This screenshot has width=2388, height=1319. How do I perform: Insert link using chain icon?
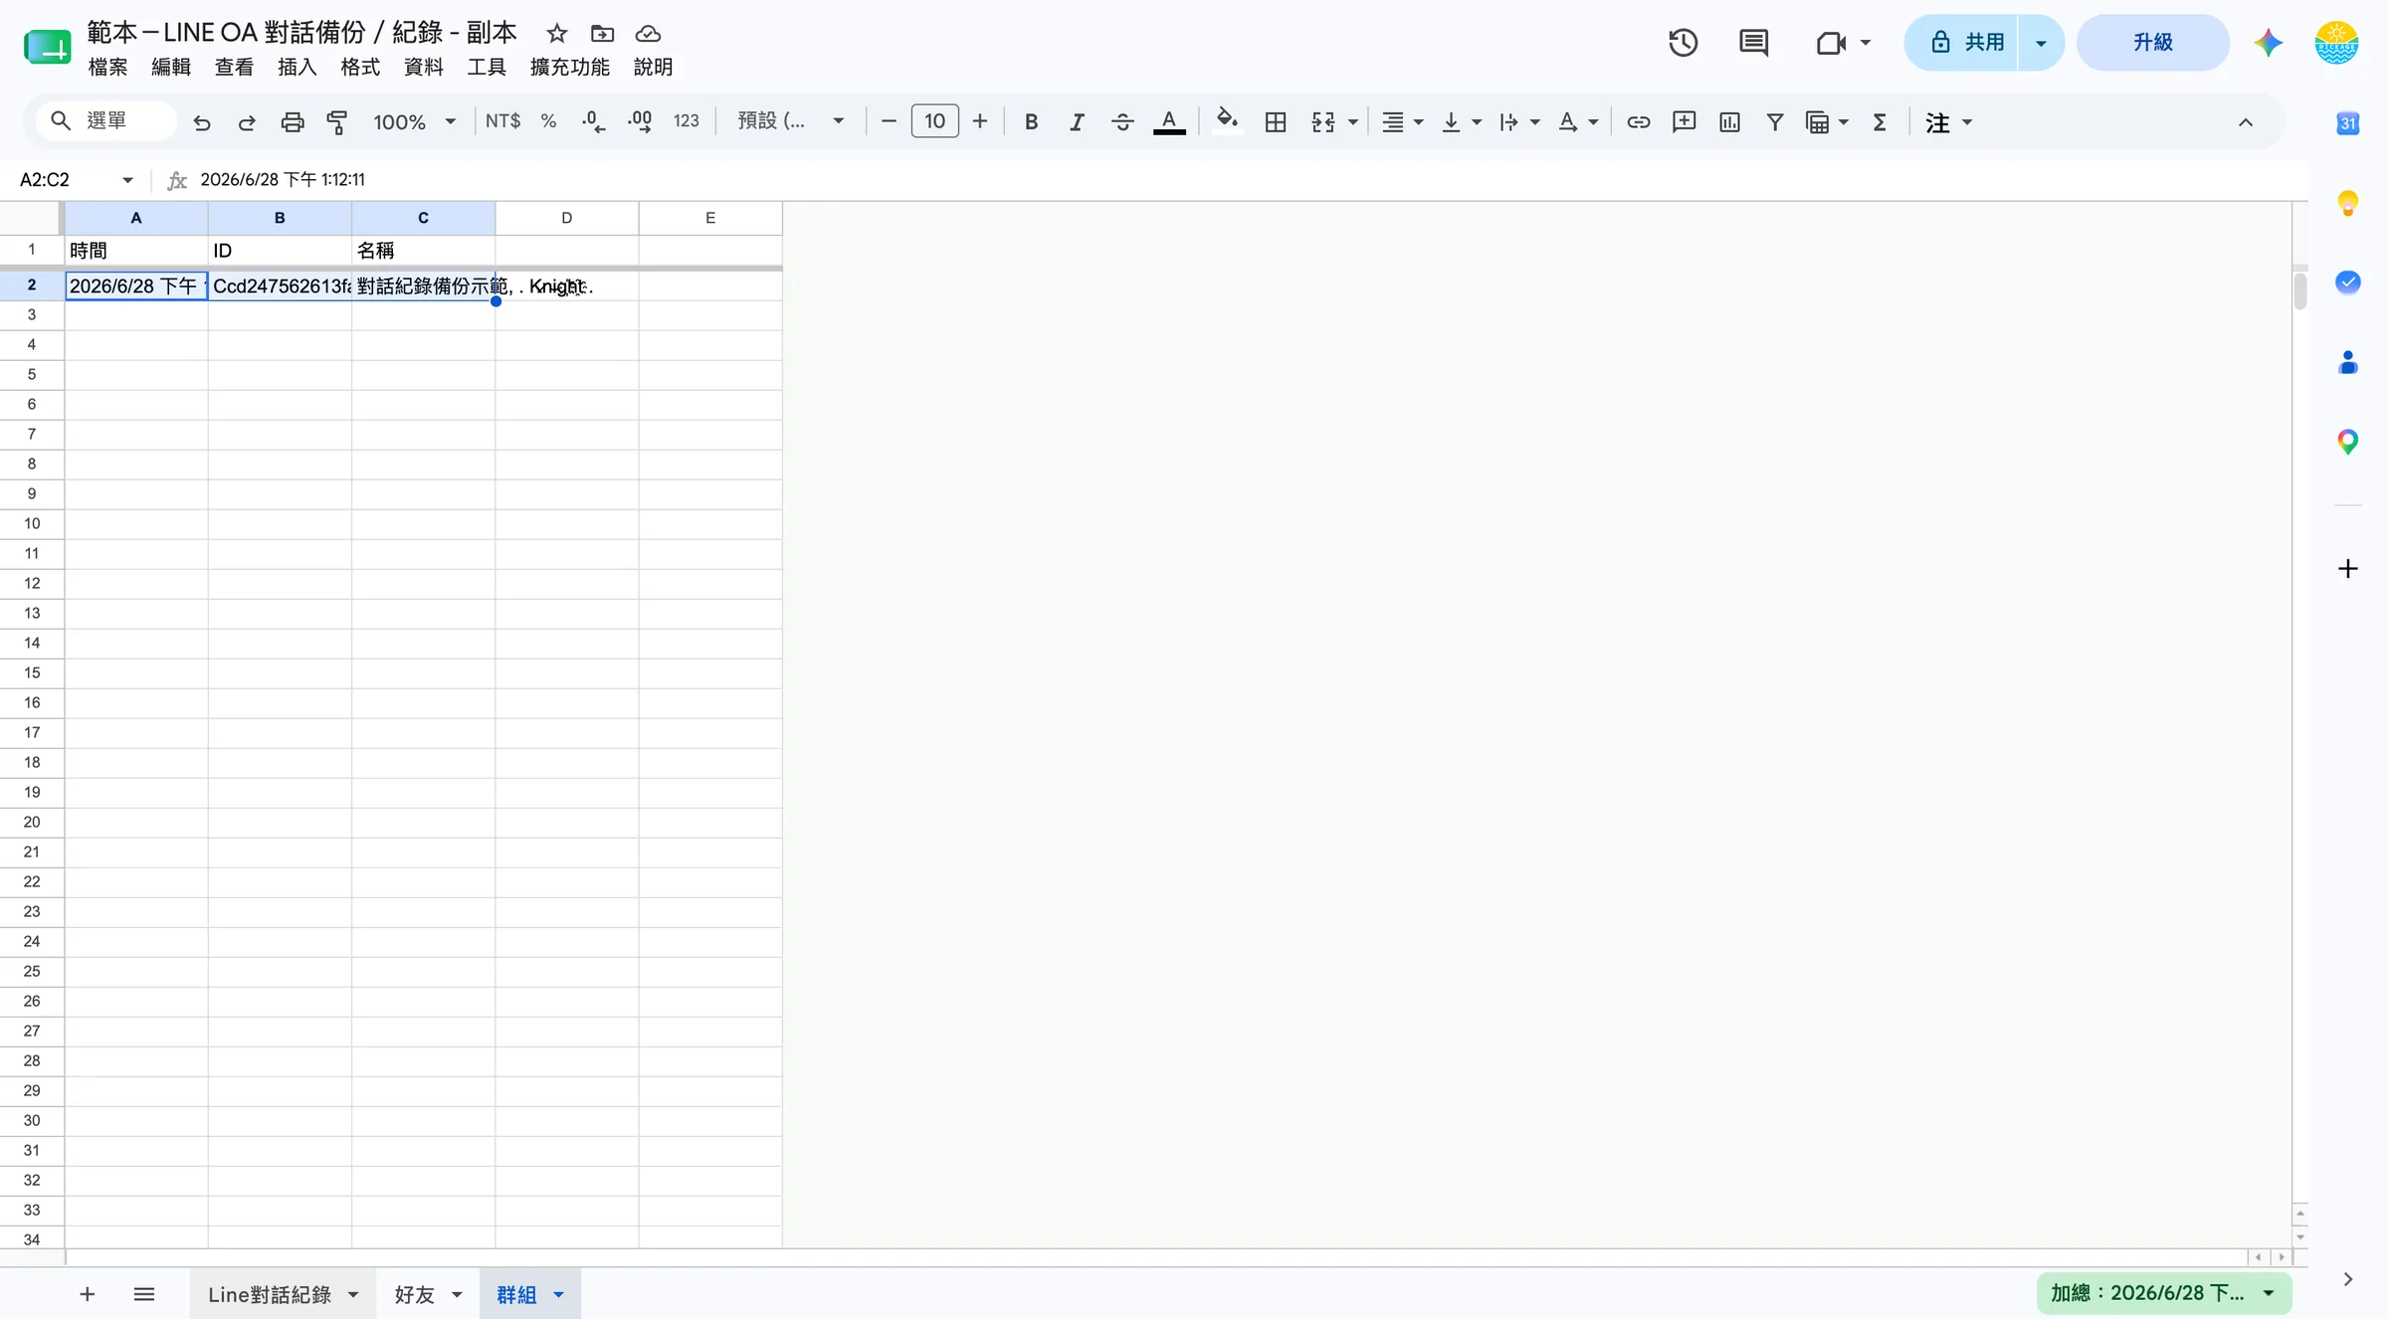click(1638, 121)
